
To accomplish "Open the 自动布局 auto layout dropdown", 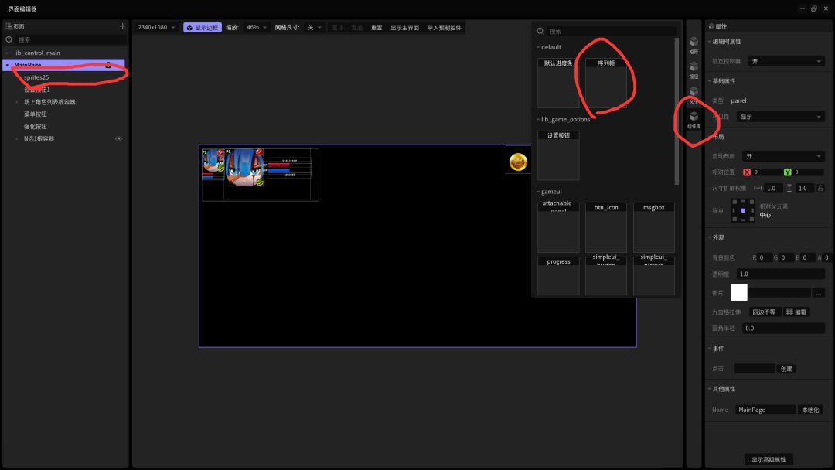I will pos(782,156).
